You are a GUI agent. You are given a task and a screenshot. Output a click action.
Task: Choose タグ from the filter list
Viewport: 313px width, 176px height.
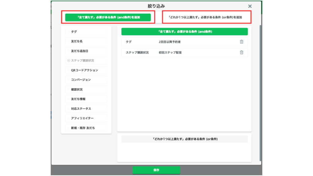86,32
